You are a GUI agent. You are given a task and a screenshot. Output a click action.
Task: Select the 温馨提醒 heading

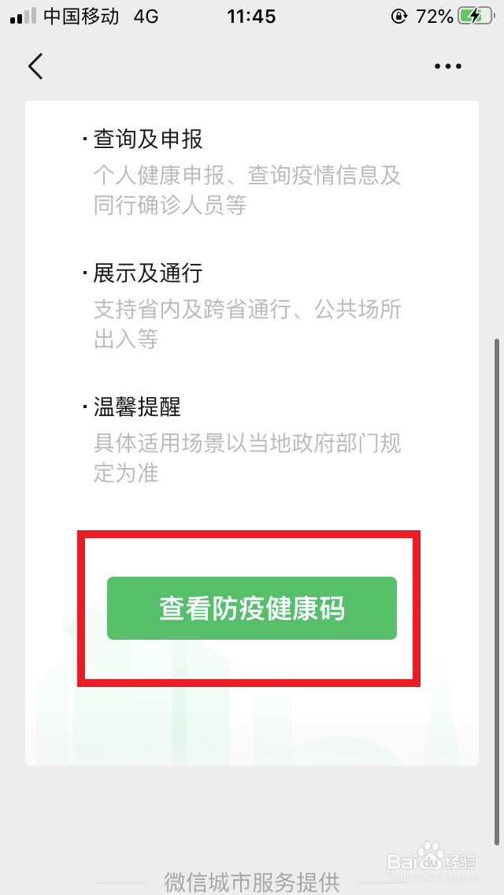pyautogui.click(x=137, y=407)
